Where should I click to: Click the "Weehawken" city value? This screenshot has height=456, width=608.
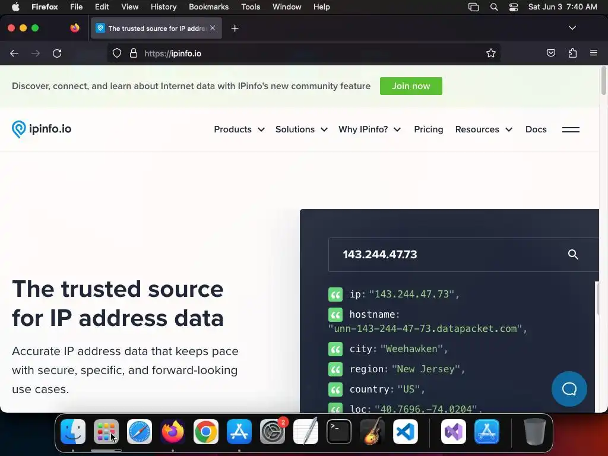(x=411, y=349)
